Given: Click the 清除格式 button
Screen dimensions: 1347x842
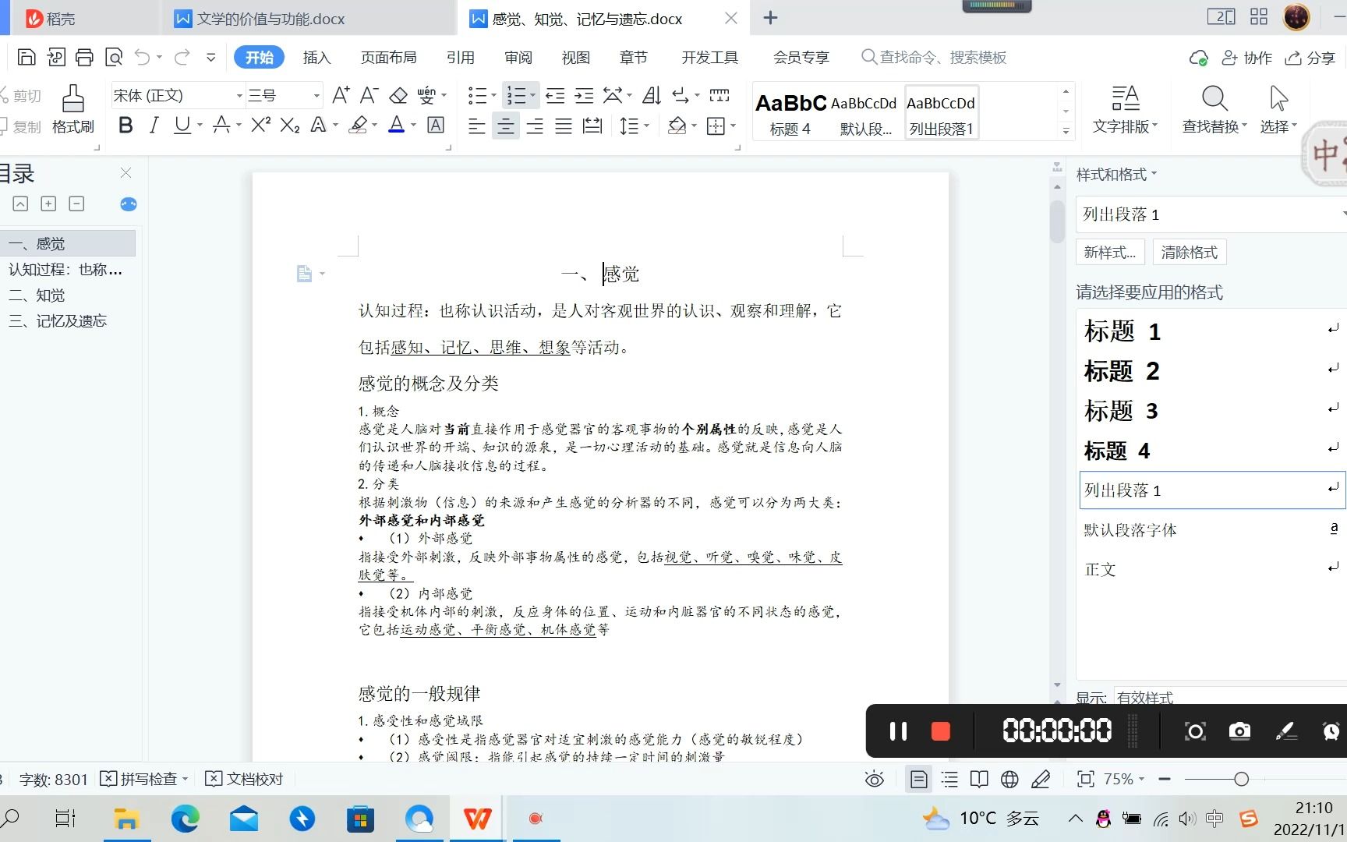Looking at the screenshot, I should point(1189,252).
